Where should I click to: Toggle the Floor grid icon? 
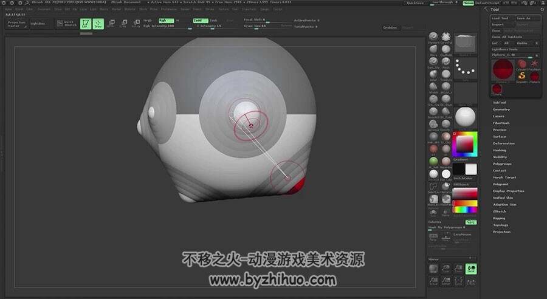pyautogui.click(x=446, y=237)
